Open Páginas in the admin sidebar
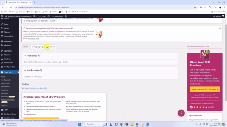 pos(7,32)
